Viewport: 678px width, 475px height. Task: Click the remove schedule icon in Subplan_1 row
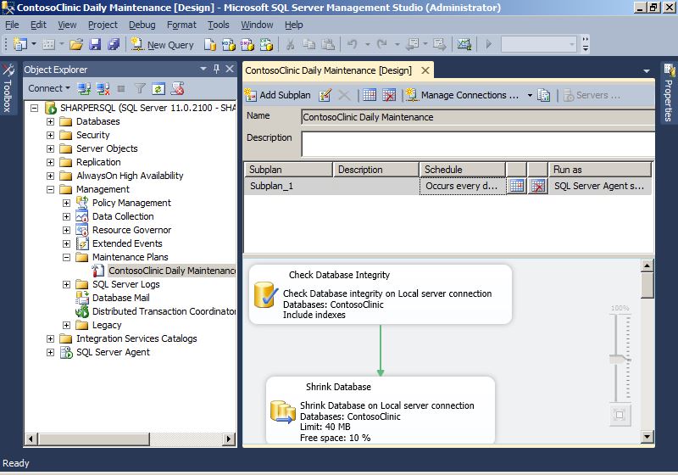tap(537, 186)
